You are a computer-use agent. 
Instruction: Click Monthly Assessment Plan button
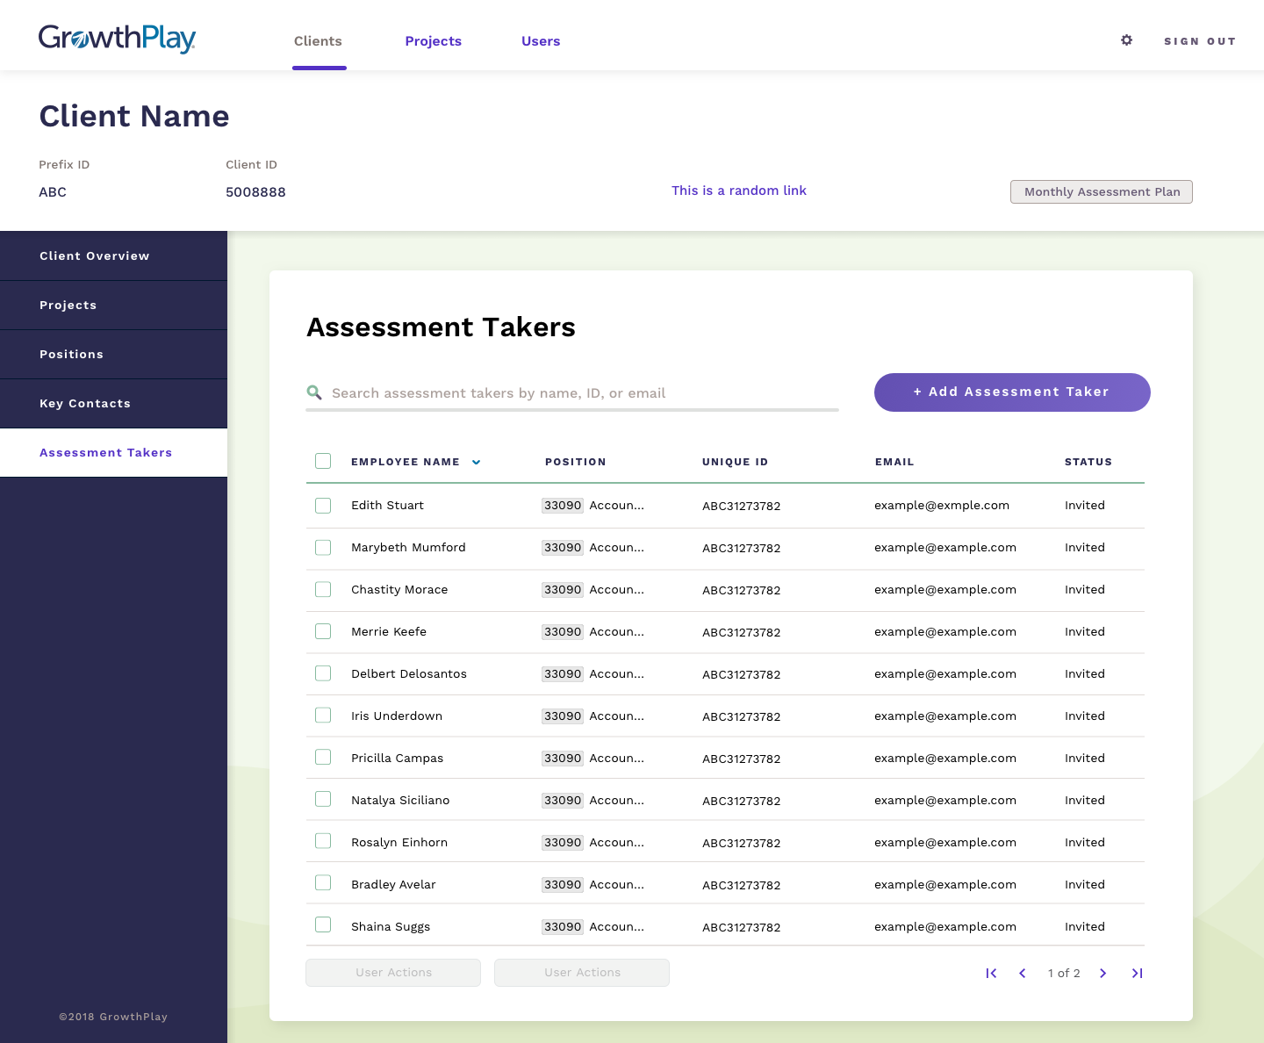click(1102, 191)
